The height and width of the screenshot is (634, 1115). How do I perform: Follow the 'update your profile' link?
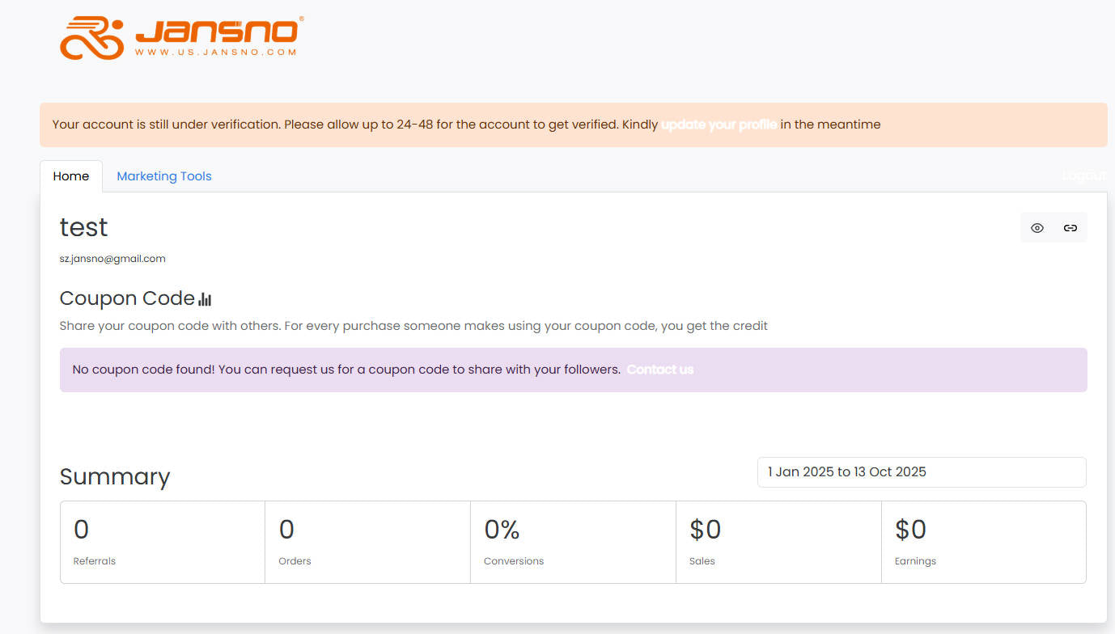coord(719,125)
